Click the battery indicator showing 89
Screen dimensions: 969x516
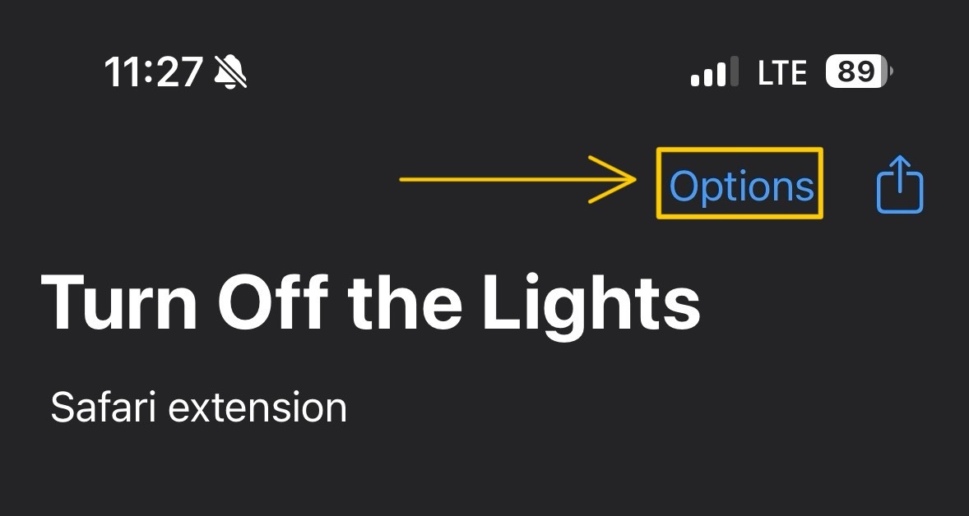coord(859,71)
